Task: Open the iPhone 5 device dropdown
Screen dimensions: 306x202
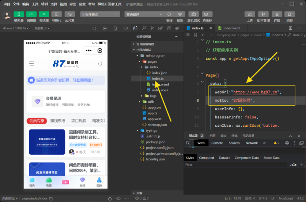Action: coord(16,28)
